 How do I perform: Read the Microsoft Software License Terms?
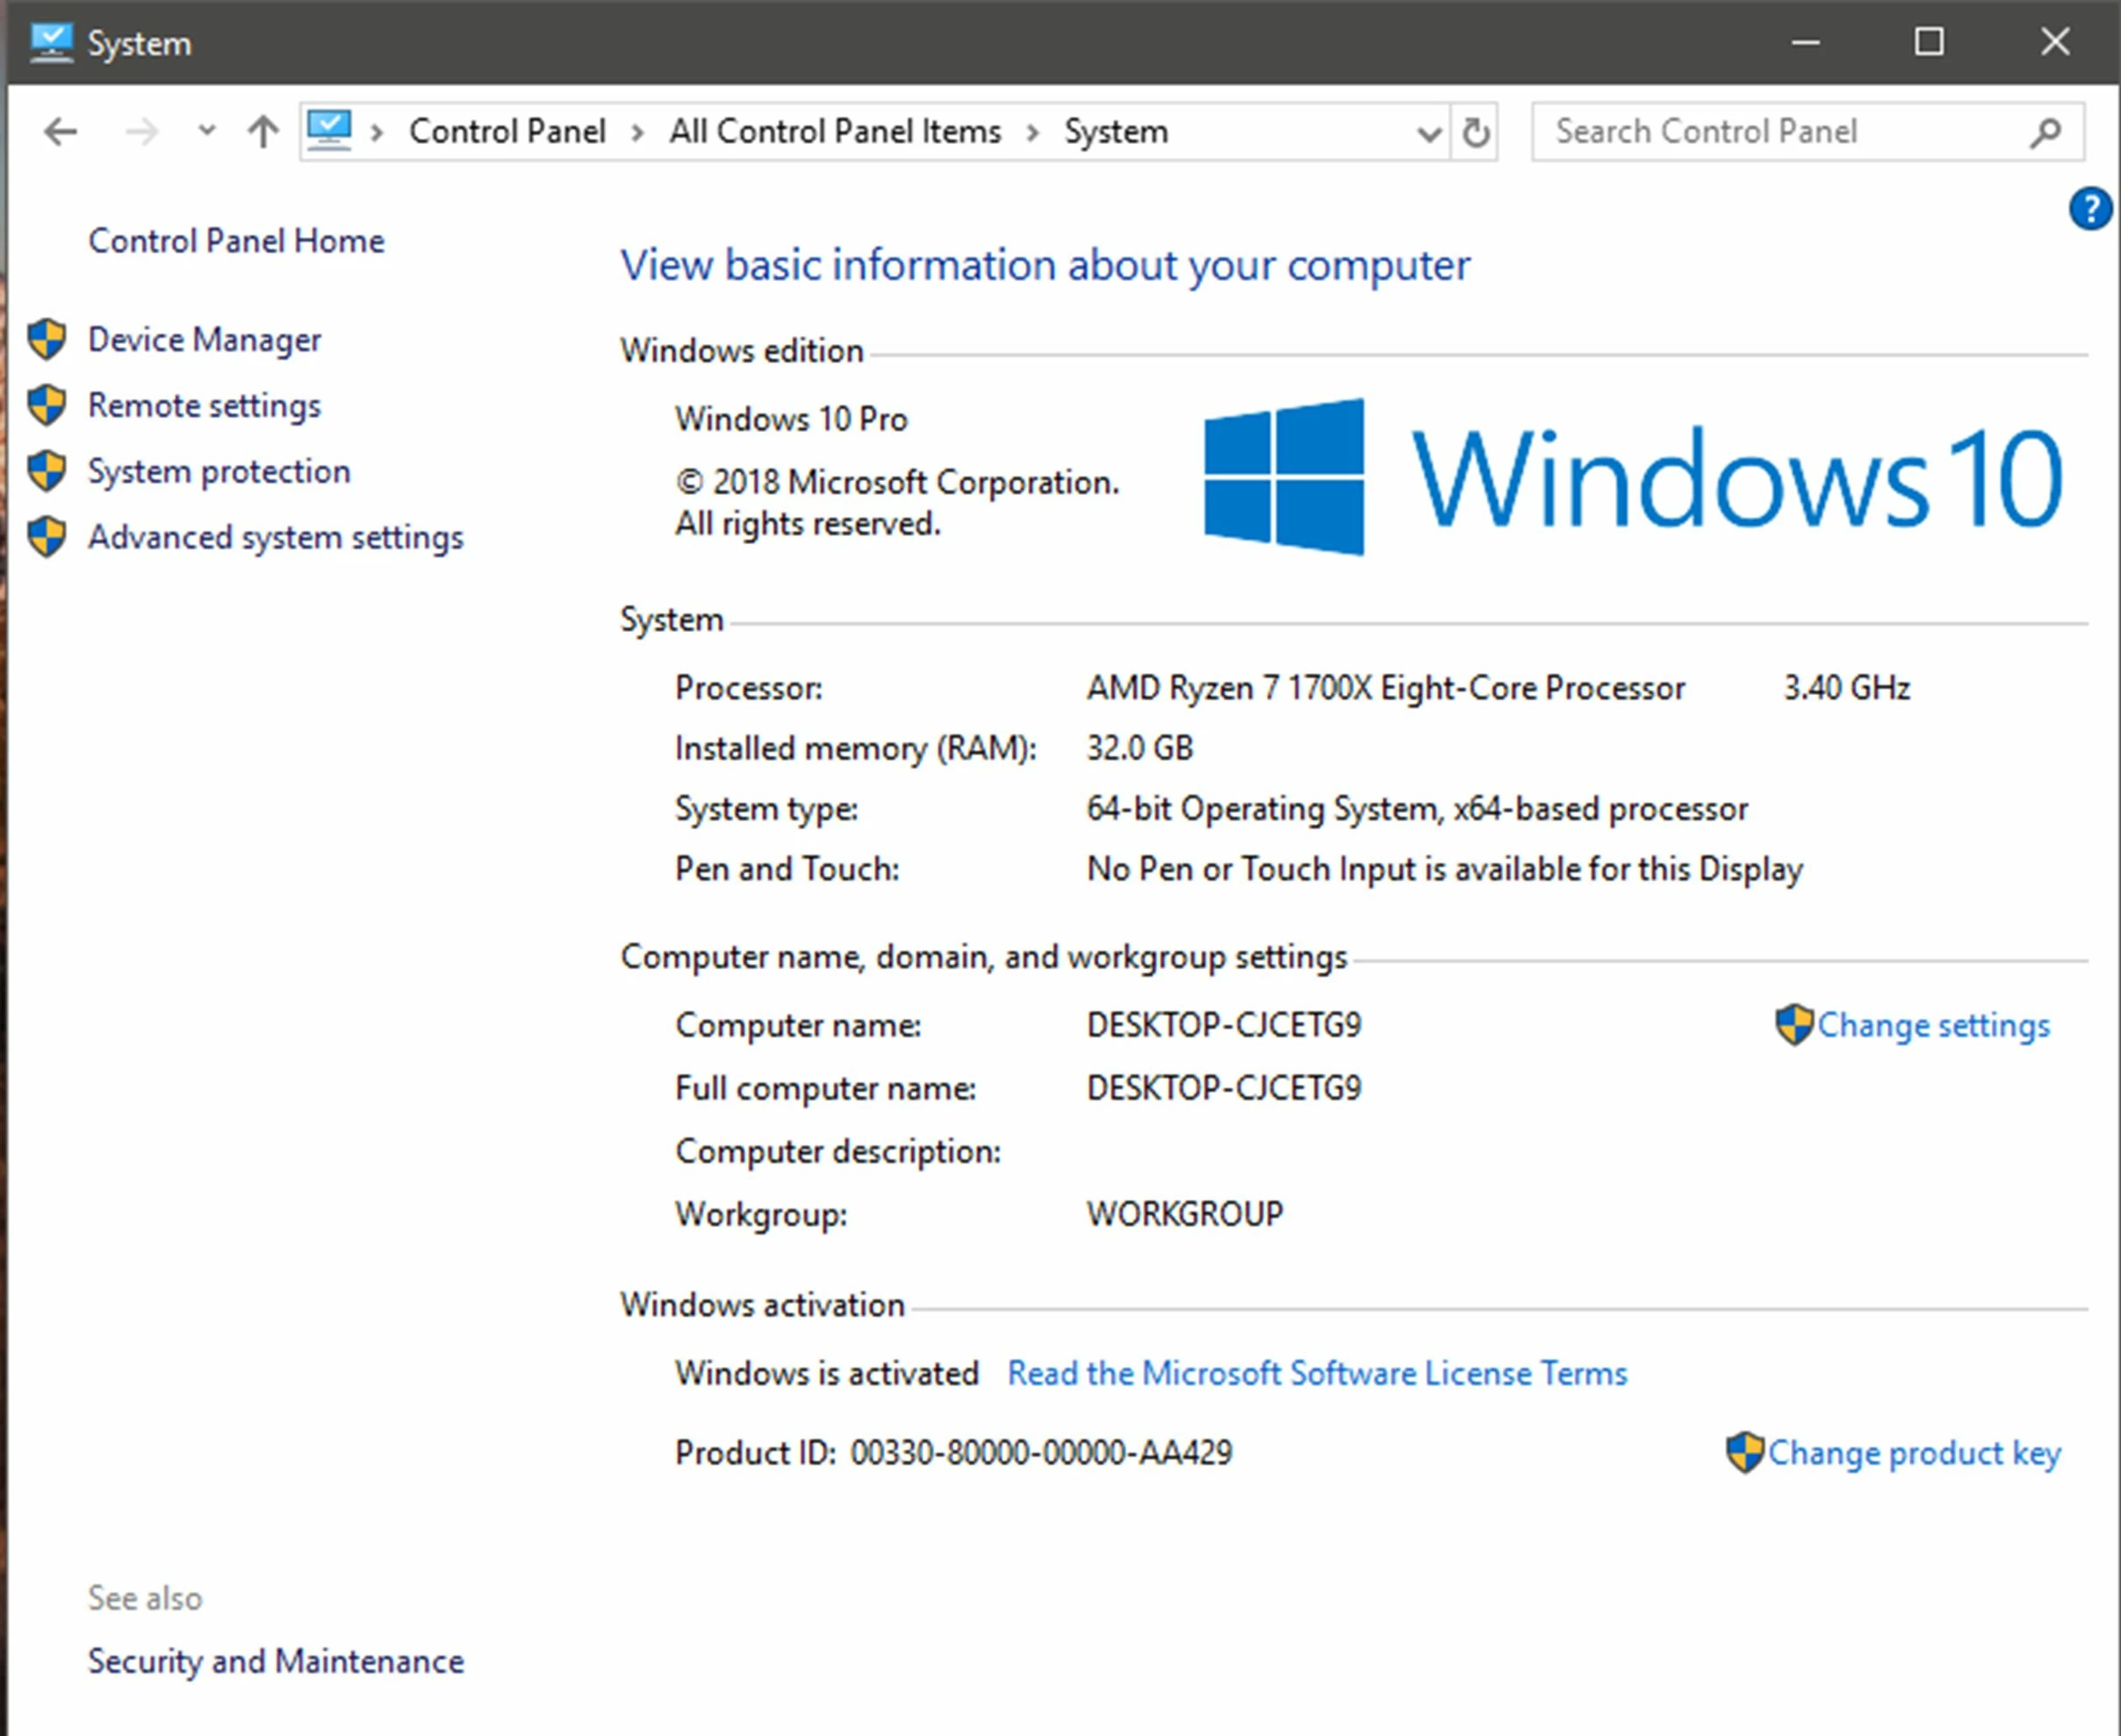pos(1316,1373)
